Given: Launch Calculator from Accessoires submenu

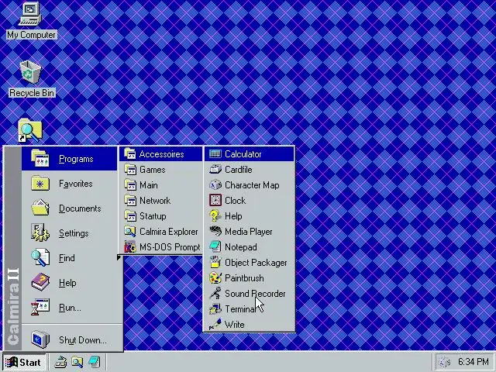Looking at the screenshot, I should [249, 154].
